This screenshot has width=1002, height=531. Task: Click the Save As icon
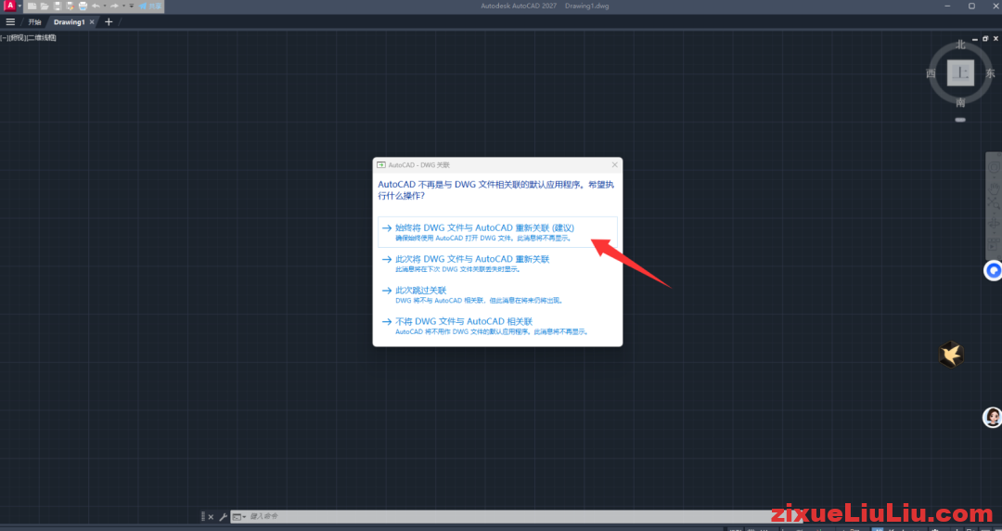71,6
